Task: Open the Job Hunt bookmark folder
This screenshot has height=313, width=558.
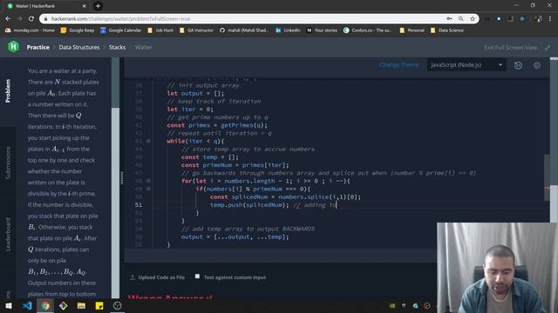Action: click(160, 30)
